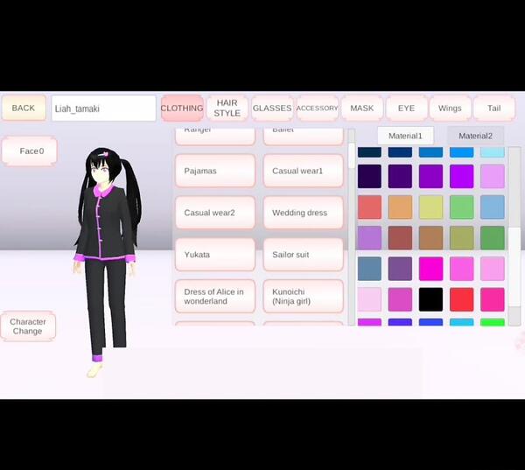Choose the pastel orange color swatch
Viewport: 525px width, 470px height.
(x=400, y=207)
